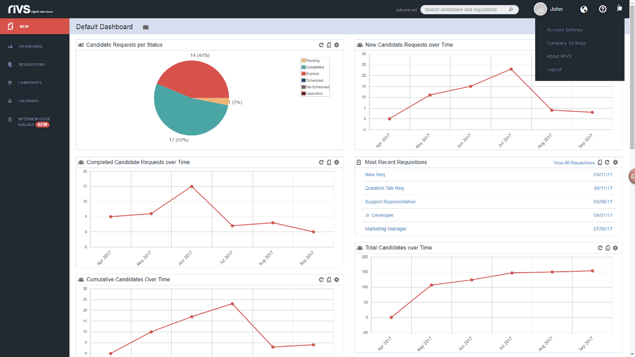The height and width of the screenshot is (357, 635).
Task: Open the Question Tab Req requisition
Action: (x=384, y=188)
